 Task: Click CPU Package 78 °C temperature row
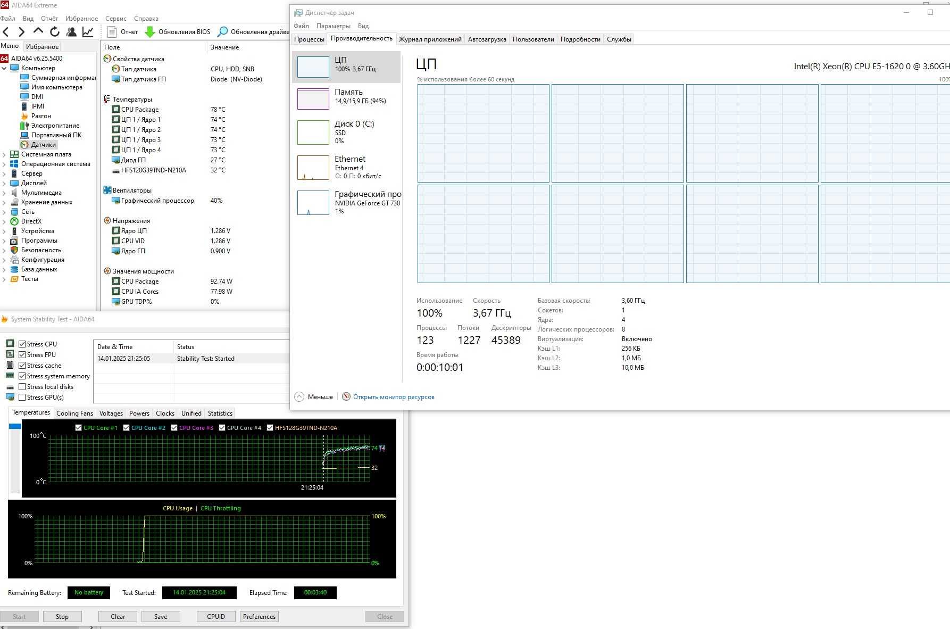[195, 110]
